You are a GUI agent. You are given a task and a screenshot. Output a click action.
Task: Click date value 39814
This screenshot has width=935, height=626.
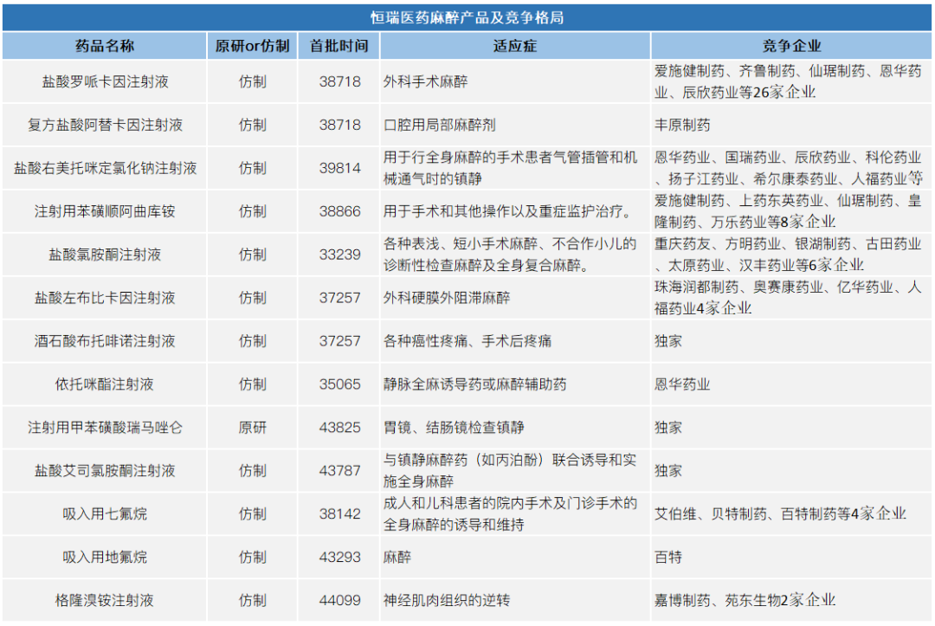pyautogui.click(x=340, y=168)
